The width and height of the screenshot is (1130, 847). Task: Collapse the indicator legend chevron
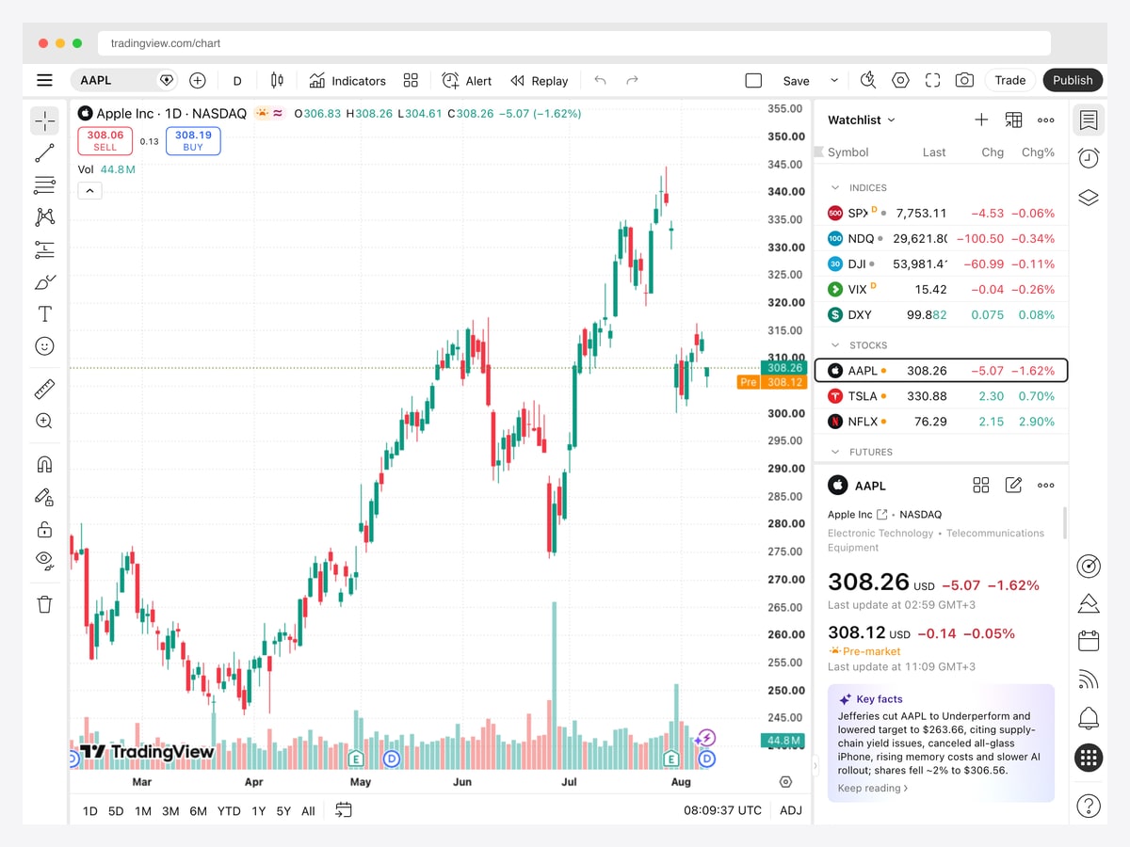pyautogui.click(x=89, y=190)
